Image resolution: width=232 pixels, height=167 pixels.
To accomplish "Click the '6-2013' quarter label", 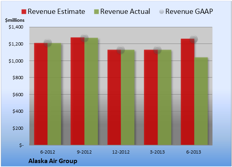I will (x=194, y=152).
